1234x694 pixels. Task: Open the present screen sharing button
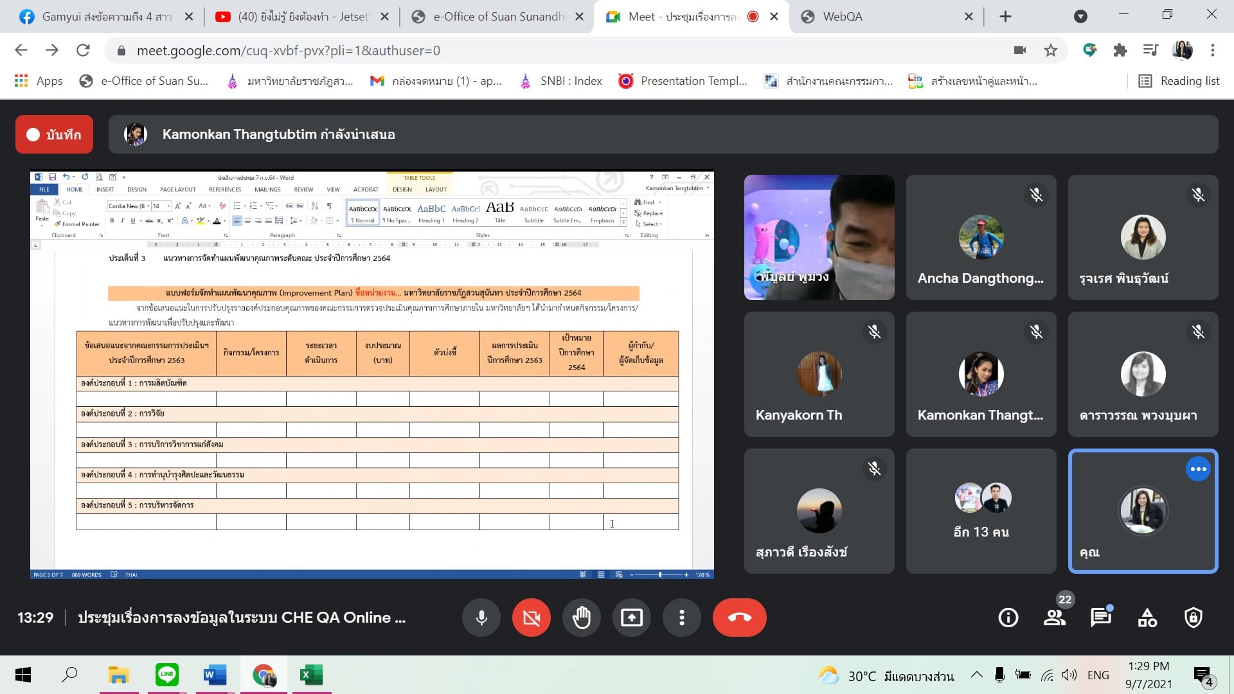click(631, 618)
